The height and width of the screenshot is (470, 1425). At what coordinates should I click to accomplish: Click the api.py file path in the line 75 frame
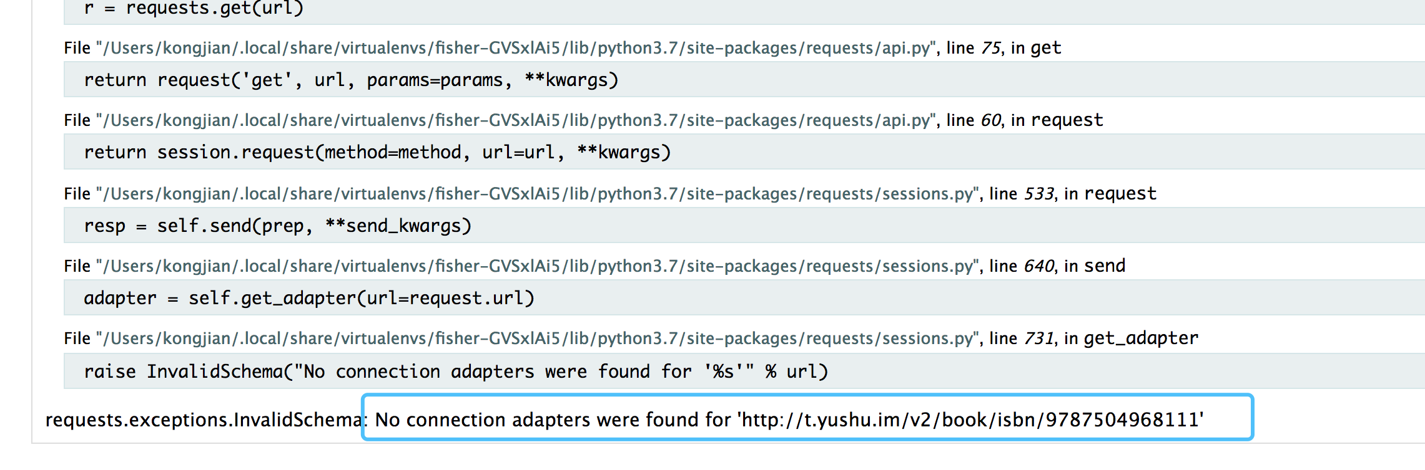coord(515,48)
